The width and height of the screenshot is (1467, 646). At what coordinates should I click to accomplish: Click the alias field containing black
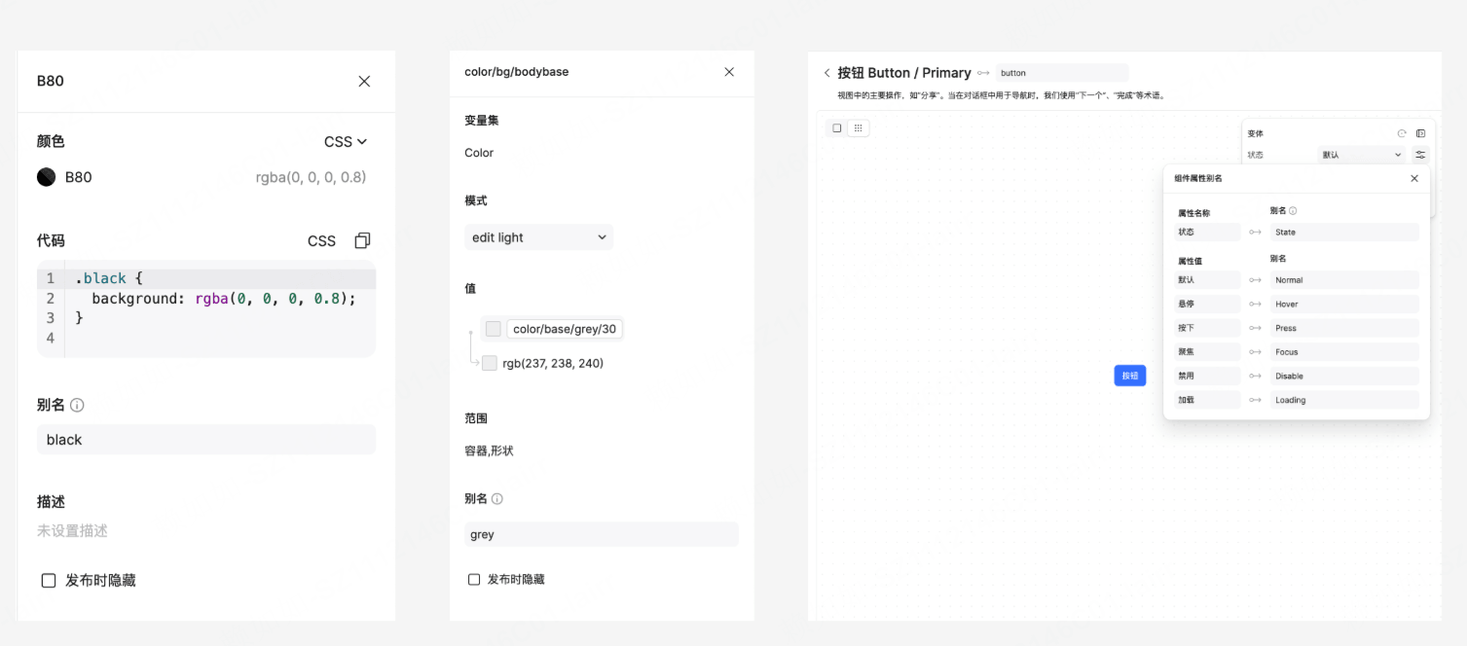205,440
